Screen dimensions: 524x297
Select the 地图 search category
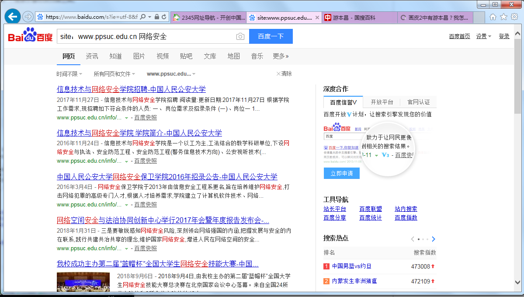tap(234, 56)
